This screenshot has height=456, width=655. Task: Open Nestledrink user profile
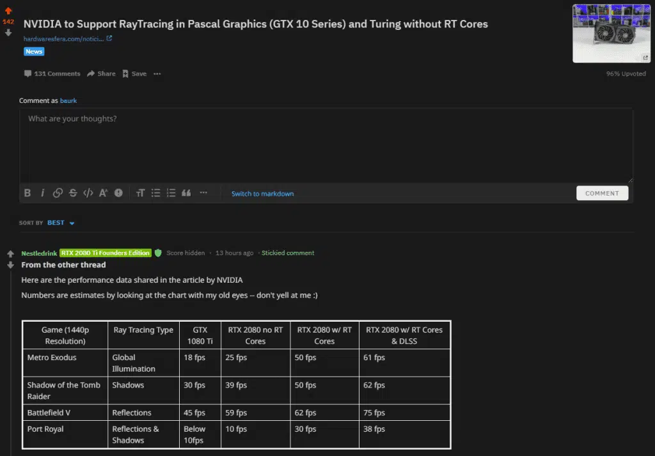tap(39, 253)
